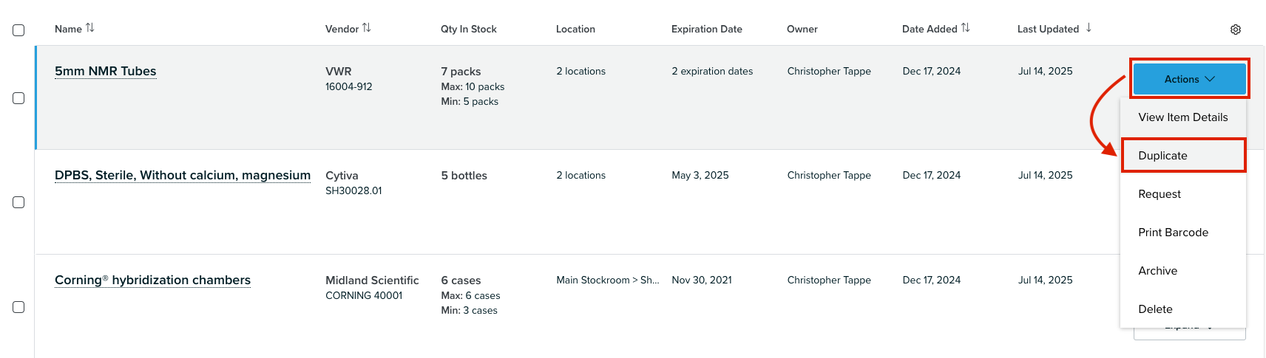Choose Delete from the Actions menu
The height and width of the screenshot is (358, 1266).
pyautogui.click(x=1155, y=309)
